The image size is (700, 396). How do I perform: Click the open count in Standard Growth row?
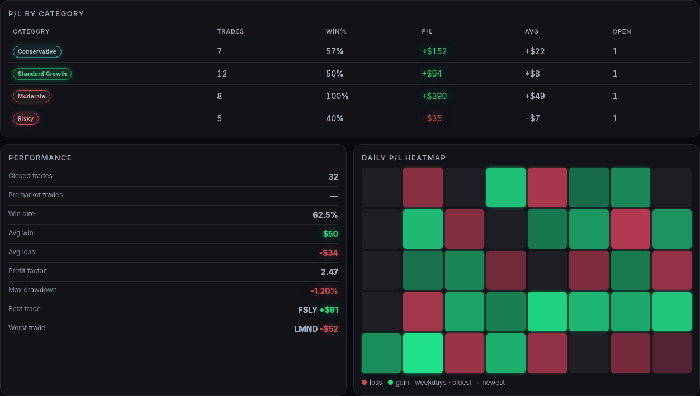615,74
